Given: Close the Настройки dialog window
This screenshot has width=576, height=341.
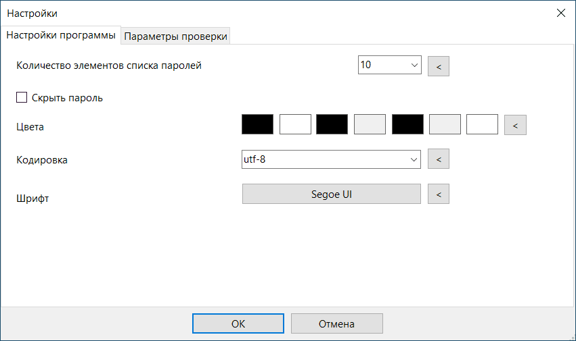Looking at the screenshot, I should point(560,13).
